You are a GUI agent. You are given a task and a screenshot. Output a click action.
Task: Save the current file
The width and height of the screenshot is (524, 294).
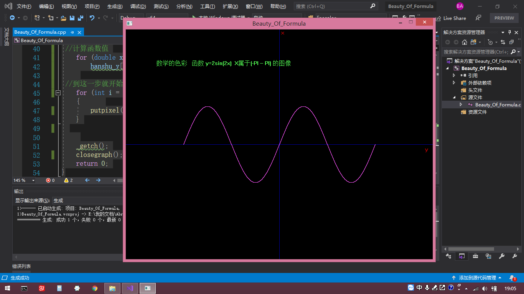point(73,18)
